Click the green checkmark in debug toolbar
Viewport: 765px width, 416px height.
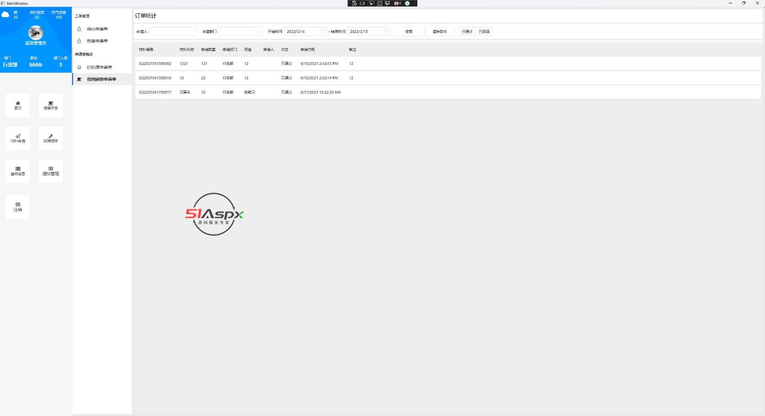pos(407,3)
